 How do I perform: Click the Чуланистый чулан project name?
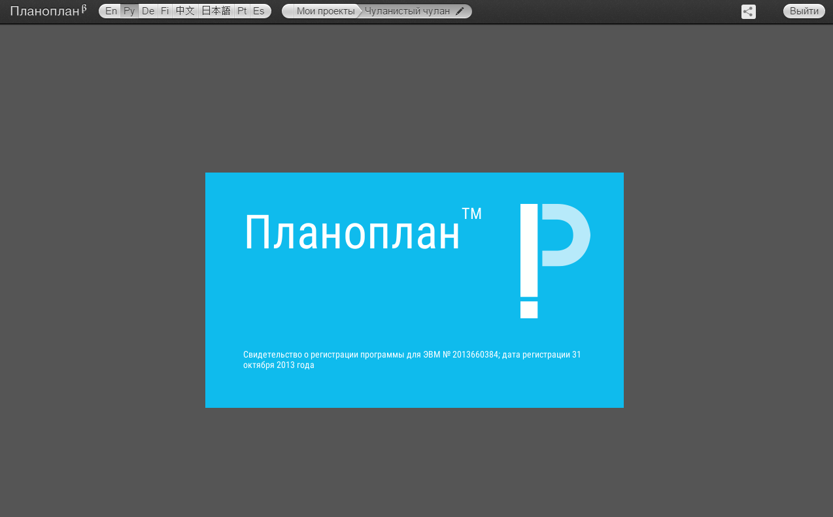407,11
